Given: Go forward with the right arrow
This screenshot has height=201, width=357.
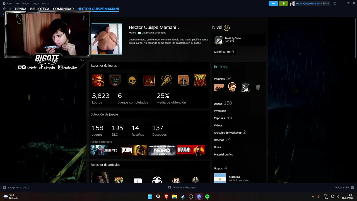Looking at the screenshot, I should coord(10,9).
